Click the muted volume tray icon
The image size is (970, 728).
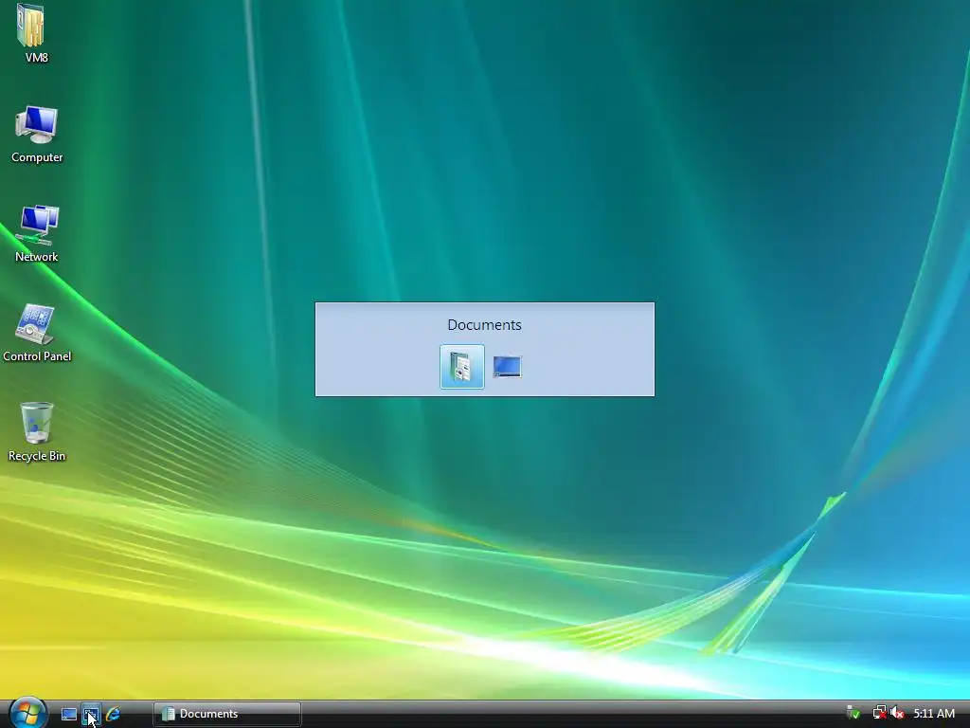pos(897,713)
